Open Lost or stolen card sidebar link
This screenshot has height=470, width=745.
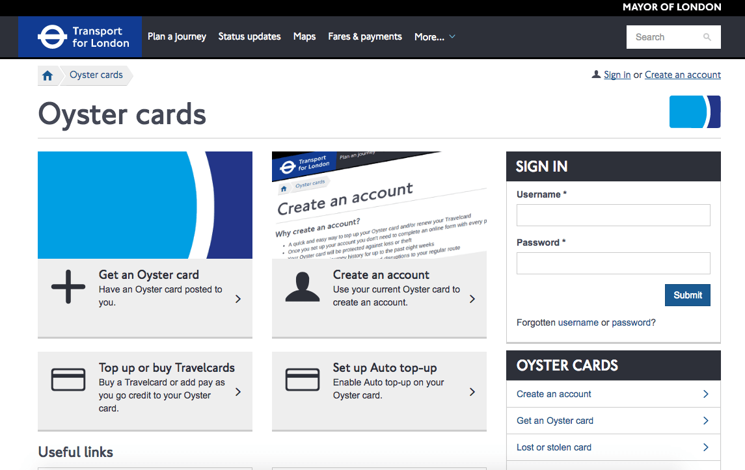[554, 447]
